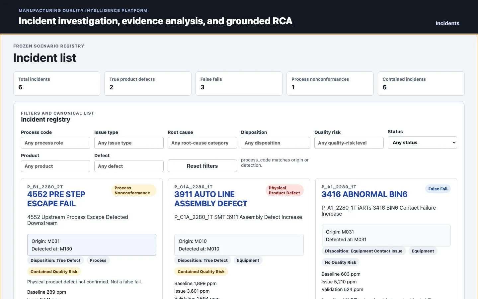Viewport: 478px width, 299px height.
Task: Click Disposition: True Defect tag on 3911 card
Action: tap(202, 260)
